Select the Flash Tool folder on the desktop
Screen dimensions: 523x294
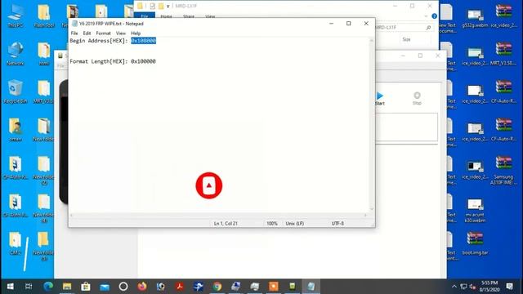tap(44, 16)
